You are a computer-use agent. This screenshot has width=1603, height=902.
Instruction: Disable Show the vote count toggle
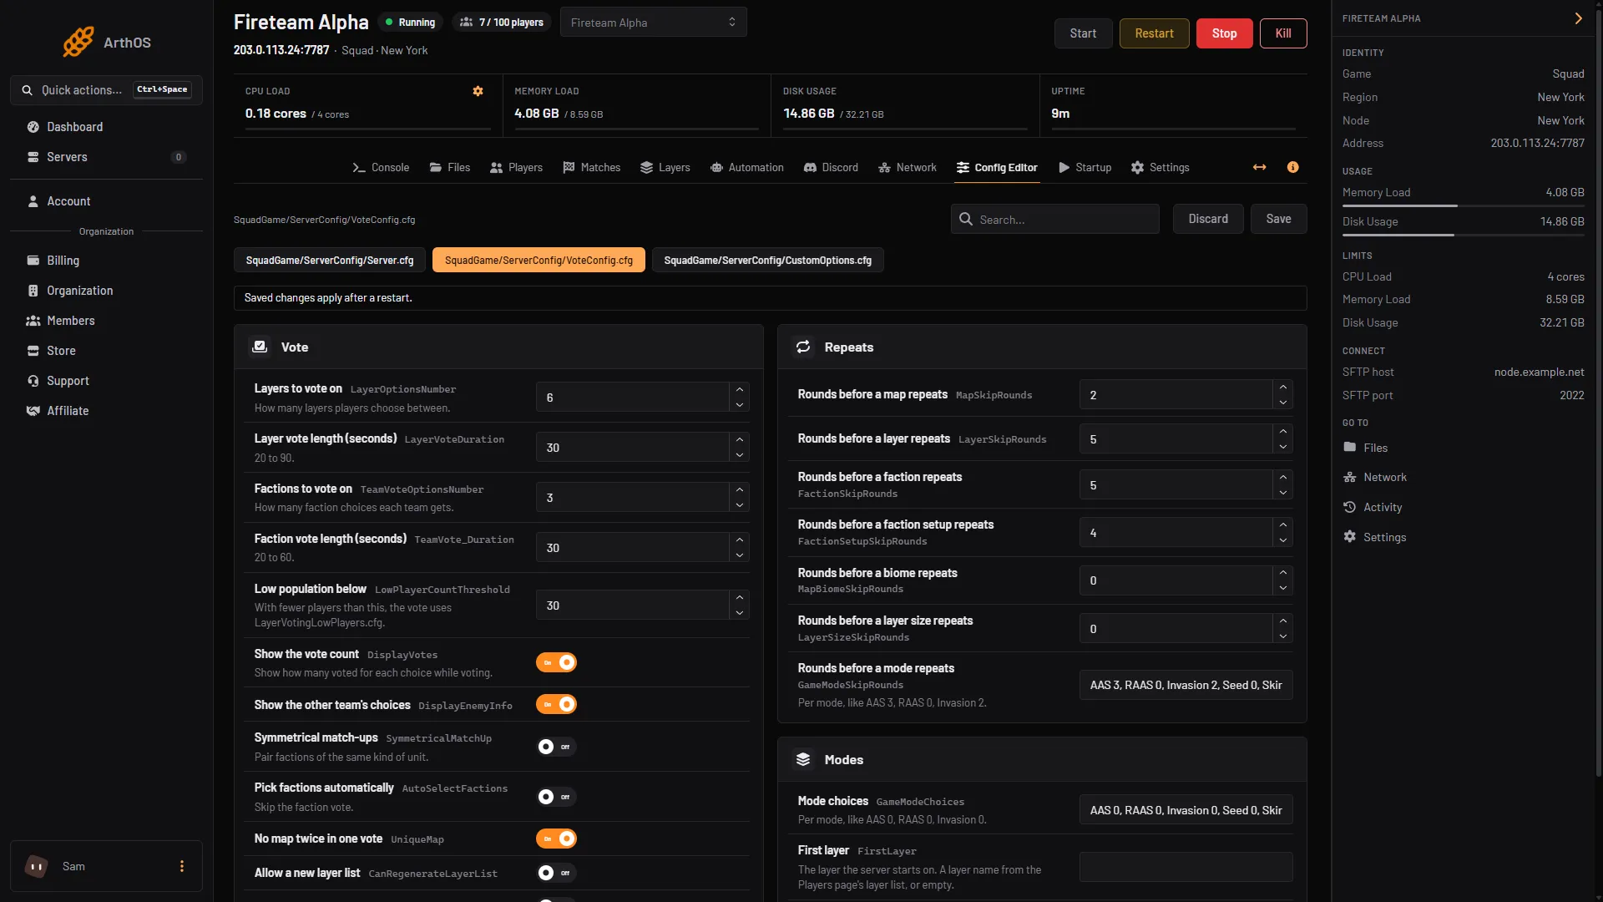556,662
